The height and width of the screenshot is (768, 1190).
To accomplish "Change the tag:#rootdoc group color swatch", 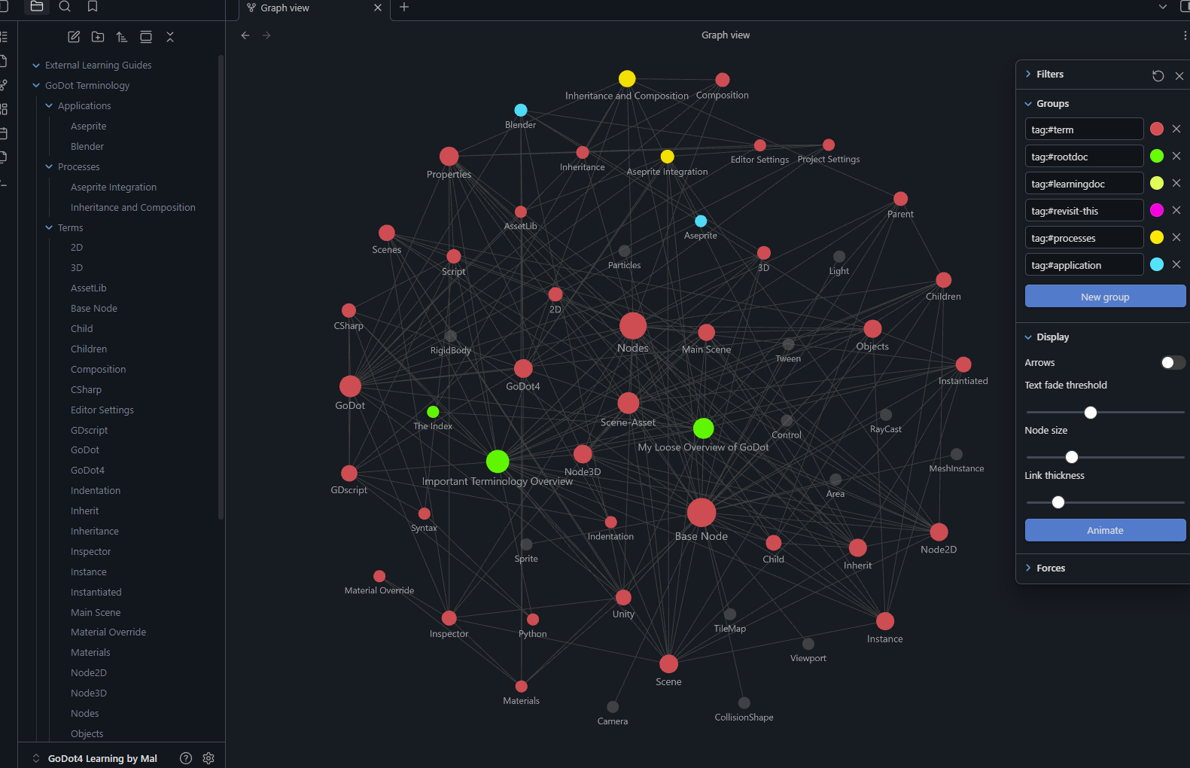I will coord(1157,157).
